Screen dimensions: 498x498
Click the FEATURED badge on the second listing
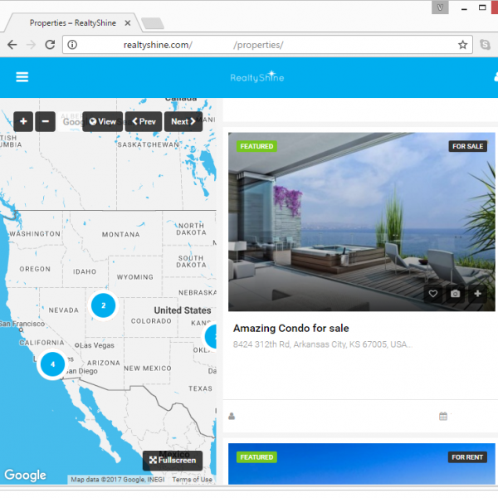(x=256, y=457)
